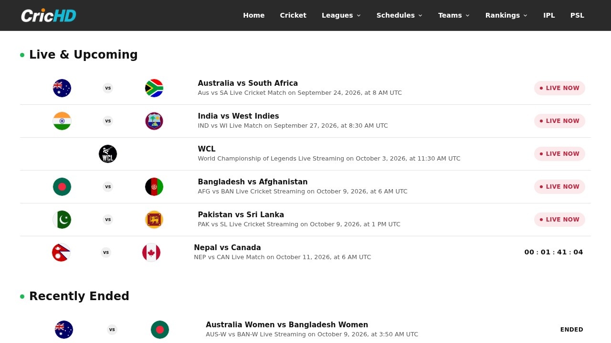Click the Live & Upcoming heading
Viewport: 611px width, 343px height.
[x=84, y=55]
